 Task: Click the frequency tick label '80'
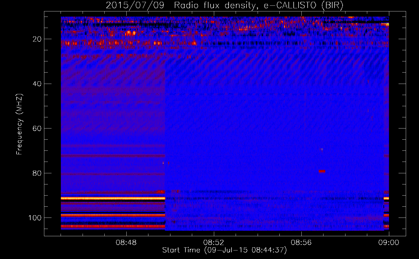(x=37, y=173)
